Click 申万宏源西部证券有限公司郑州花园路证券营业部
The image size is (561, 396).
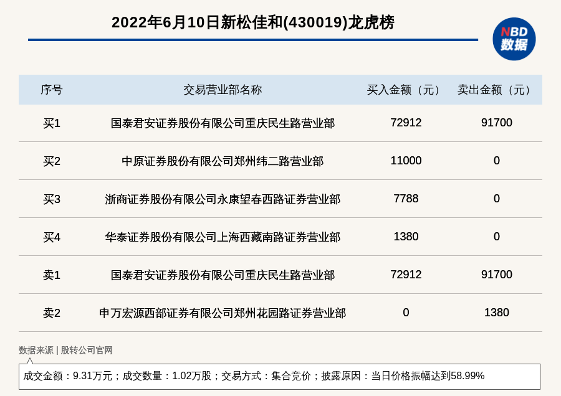tap(223, 313)
